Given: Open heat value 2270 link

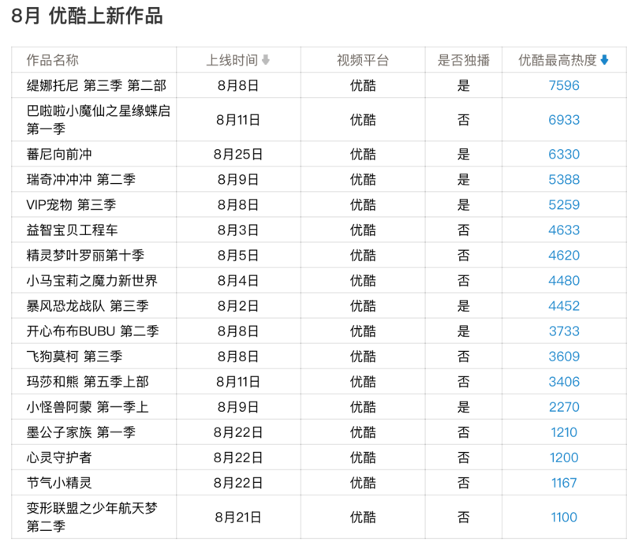Looking at the screenshot, I should (x=564, y=407).
